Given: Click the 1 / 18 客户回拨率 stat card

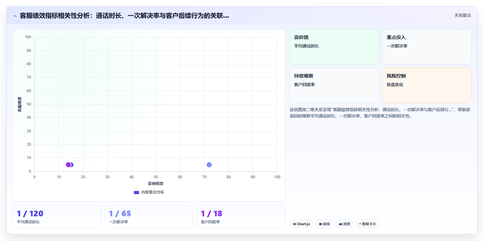Looking at the screenshot, I should tap(241, 217).
